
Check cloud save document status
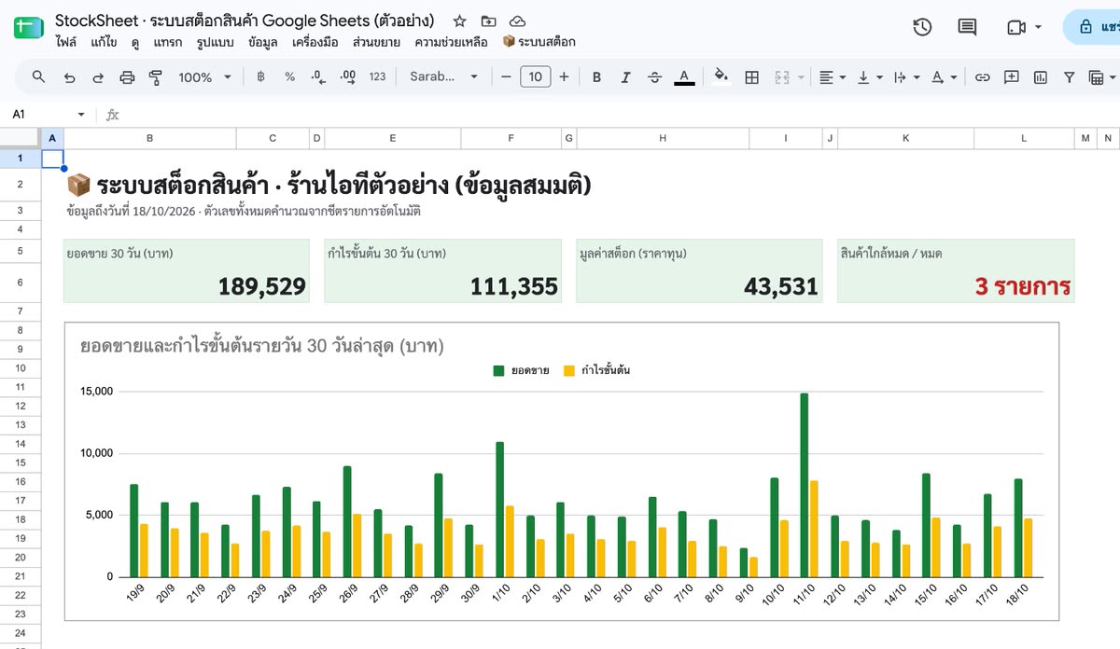click(x=517, y=21)
